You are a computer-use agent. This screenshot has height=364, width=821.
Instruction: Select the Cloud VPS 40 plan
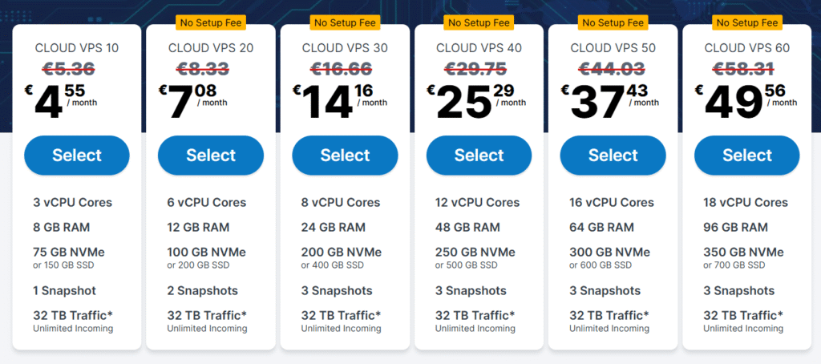coord(479,156)
